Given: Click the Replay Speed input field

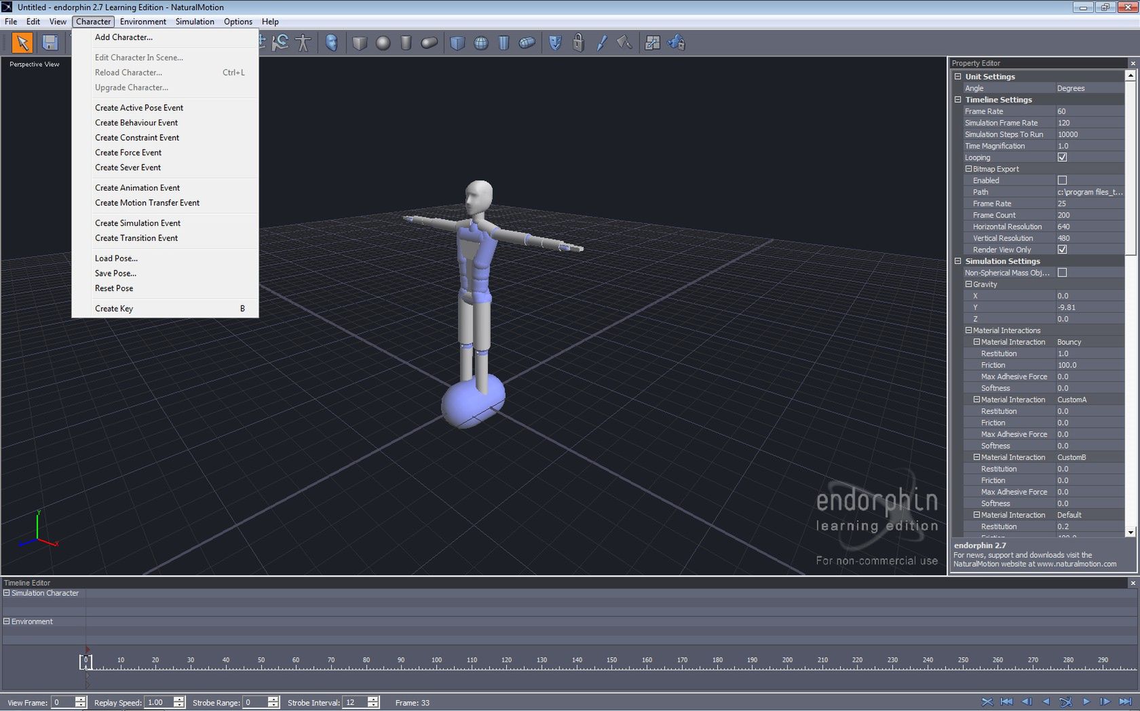Looking at the screenshot, I should [159, 702].
